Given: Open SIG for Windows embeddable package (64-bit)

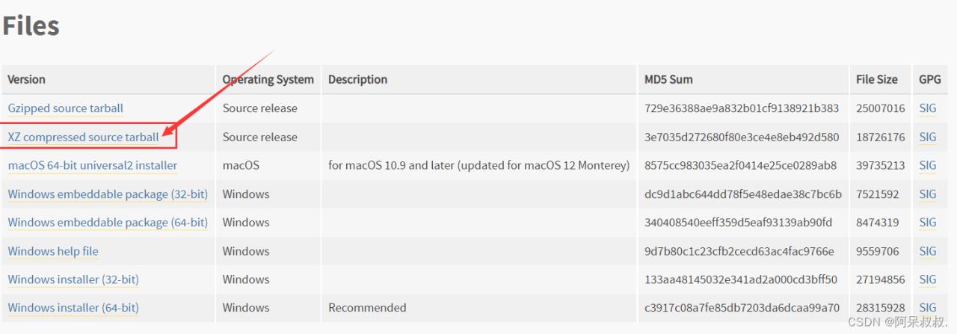Looking at the screenshot, I should (x=928, y=223).
